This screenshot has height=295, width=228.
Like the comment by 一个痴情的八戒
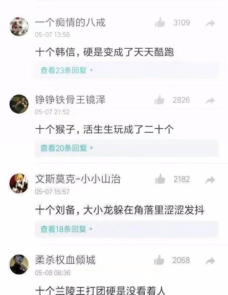pyautogui.click(x=160, y=23)
